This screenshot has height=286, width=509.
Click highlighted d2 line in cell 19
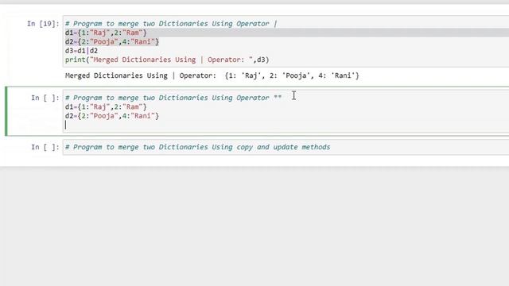(x=112, y=42)
